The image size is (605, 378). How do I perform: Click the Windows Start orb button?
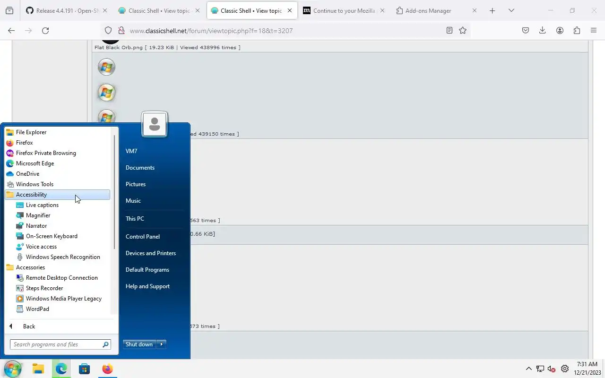click(13, 369)
